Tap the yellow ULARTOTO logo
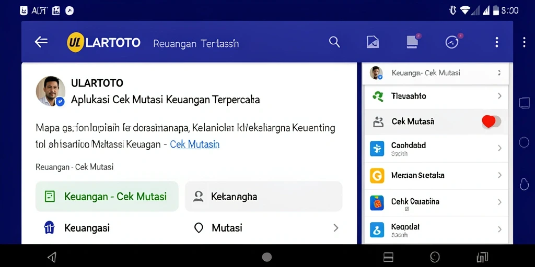The width and height of the screenshot is (535, 267). (x=75, y=42)
